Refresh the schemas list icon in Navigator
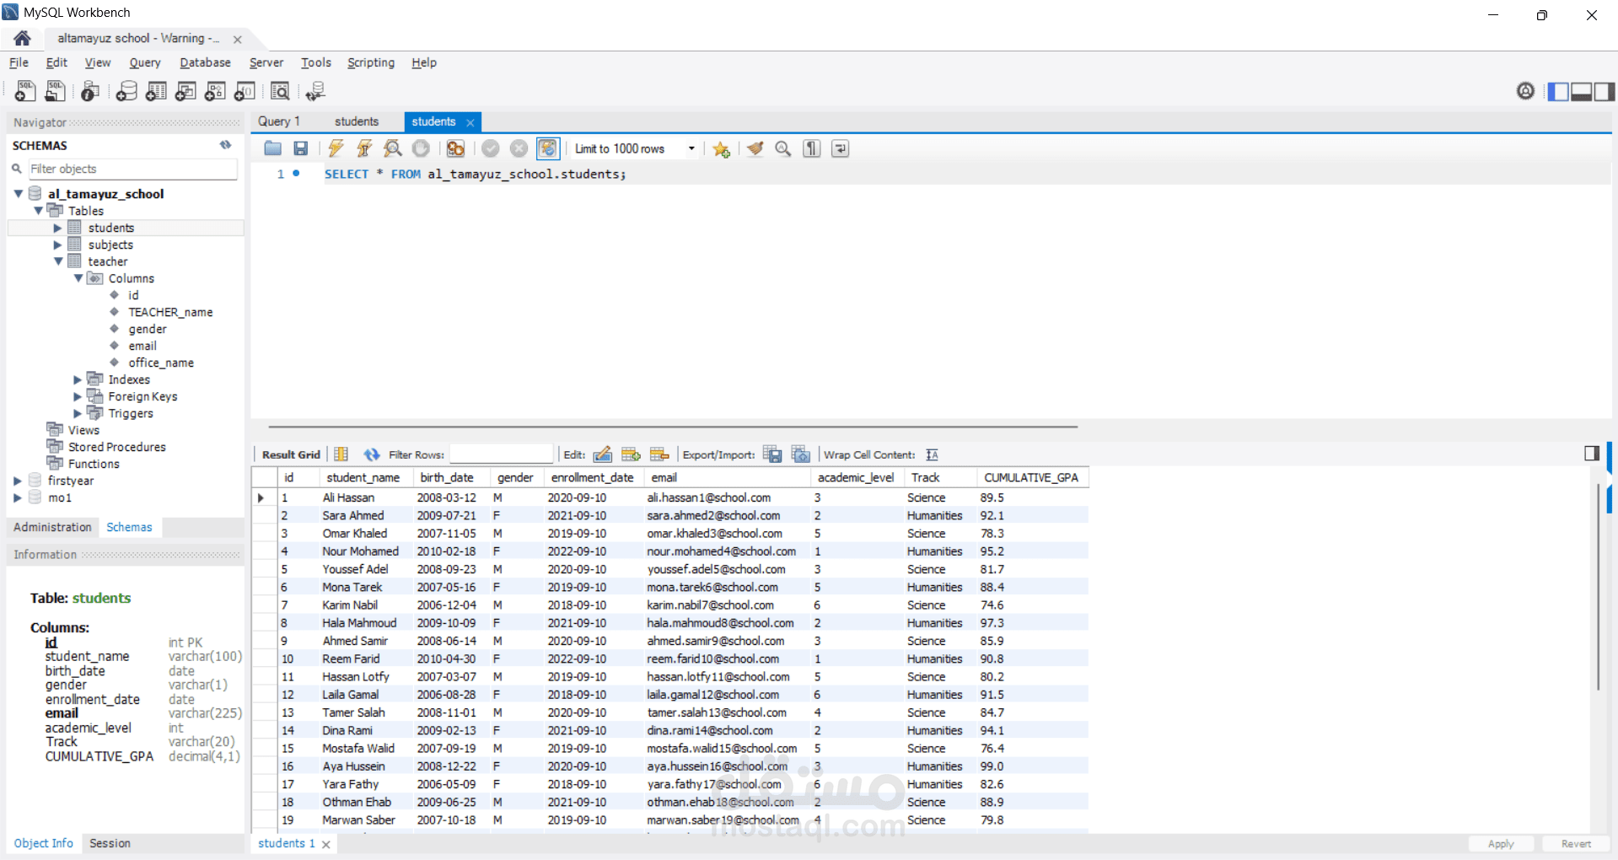This screenshot has height=860, width=1618. 225,145
